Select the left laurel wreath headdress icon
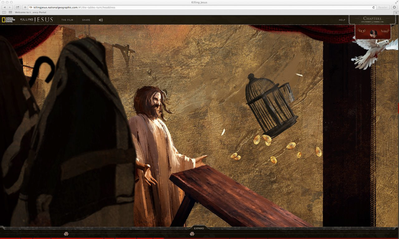This screenshot has height=239, width=399. [x=362, y=31]
